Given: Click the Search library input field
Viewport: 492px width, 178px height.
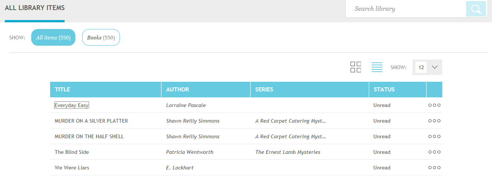Looking at the screenshot, I should 405,9.
